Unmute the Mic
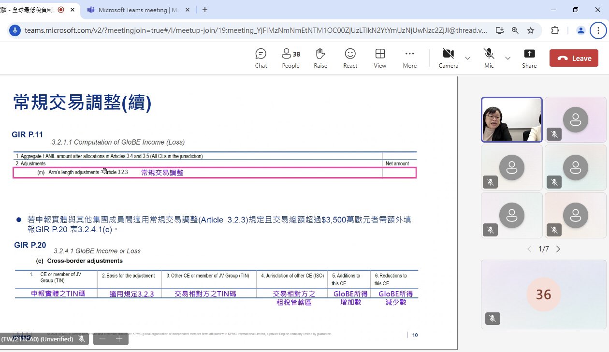This screenshot has width=609, height=352. click(489, 58)
